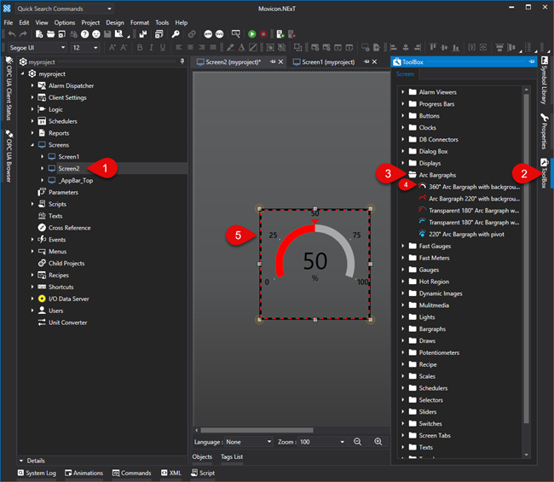Open the Segoe UI font dropdown
The width and height of the screenshot is (554, 482).
[x=64, y=49]
